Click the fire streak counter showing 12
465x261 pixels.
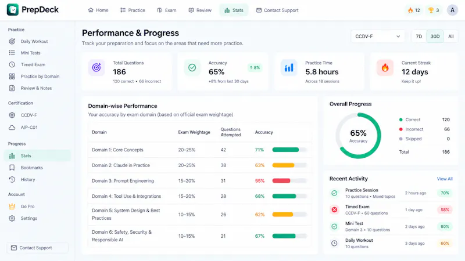coord(414,10)
